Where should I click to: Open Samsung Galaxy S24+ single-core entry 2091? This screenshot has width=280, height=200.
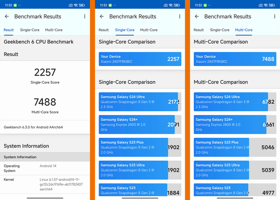coord(140,124)
